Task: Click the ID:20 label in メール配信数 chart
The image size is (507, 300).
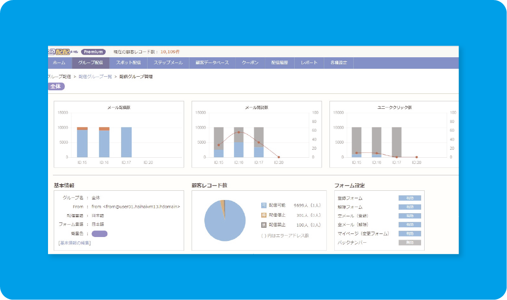Action: click(x=148, y=162)
